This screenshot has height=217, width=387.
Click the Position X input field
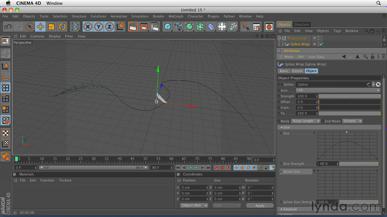pos(194,188)
